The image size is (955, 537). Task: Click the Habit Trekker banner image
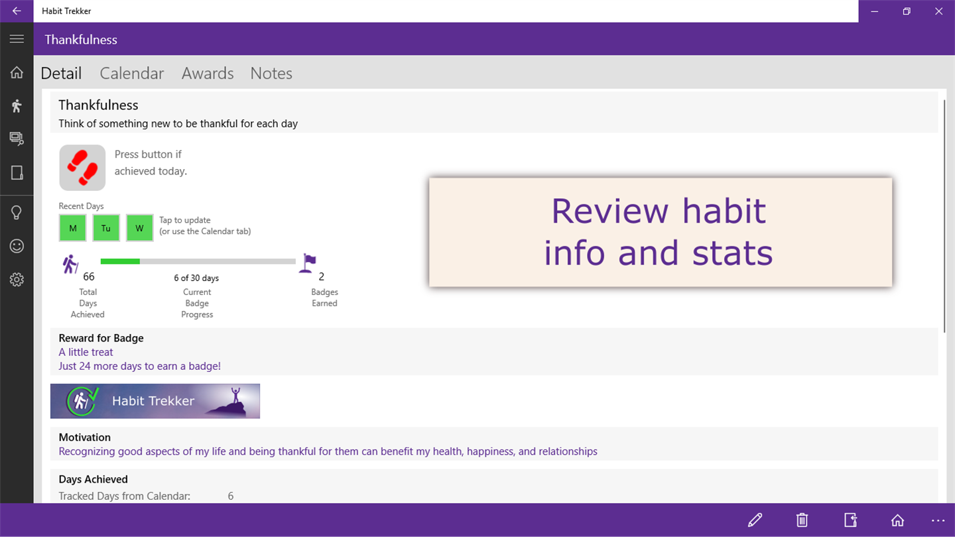[155, 401]
